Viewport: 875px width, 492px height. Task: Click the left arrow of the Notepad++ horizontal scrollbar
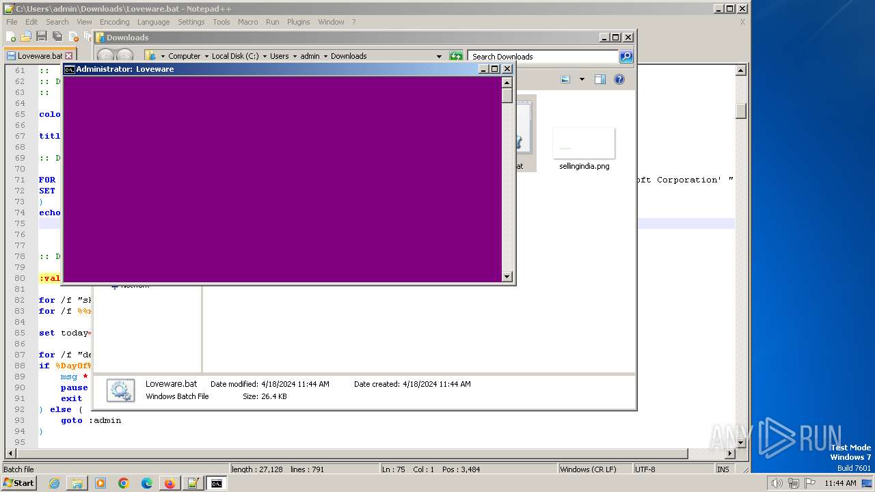10,454
